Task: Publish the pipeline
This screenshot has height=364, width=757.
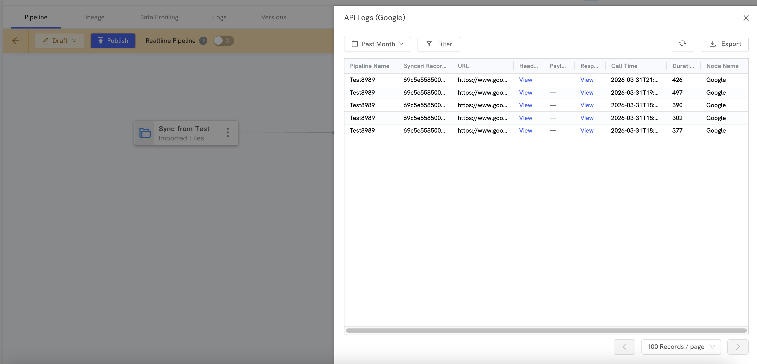Action: pos(113,41)
